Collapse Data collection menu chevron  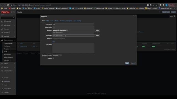[x=15, y=40]
